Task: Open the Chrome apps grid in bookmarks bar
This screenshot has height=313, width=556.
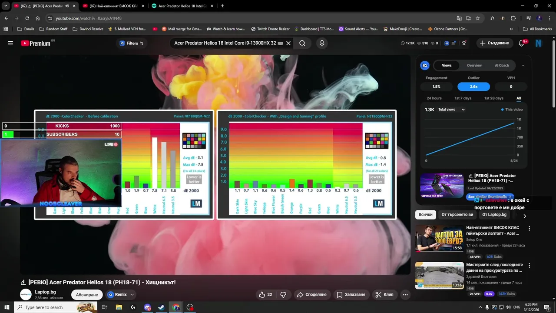Action: 6,29
